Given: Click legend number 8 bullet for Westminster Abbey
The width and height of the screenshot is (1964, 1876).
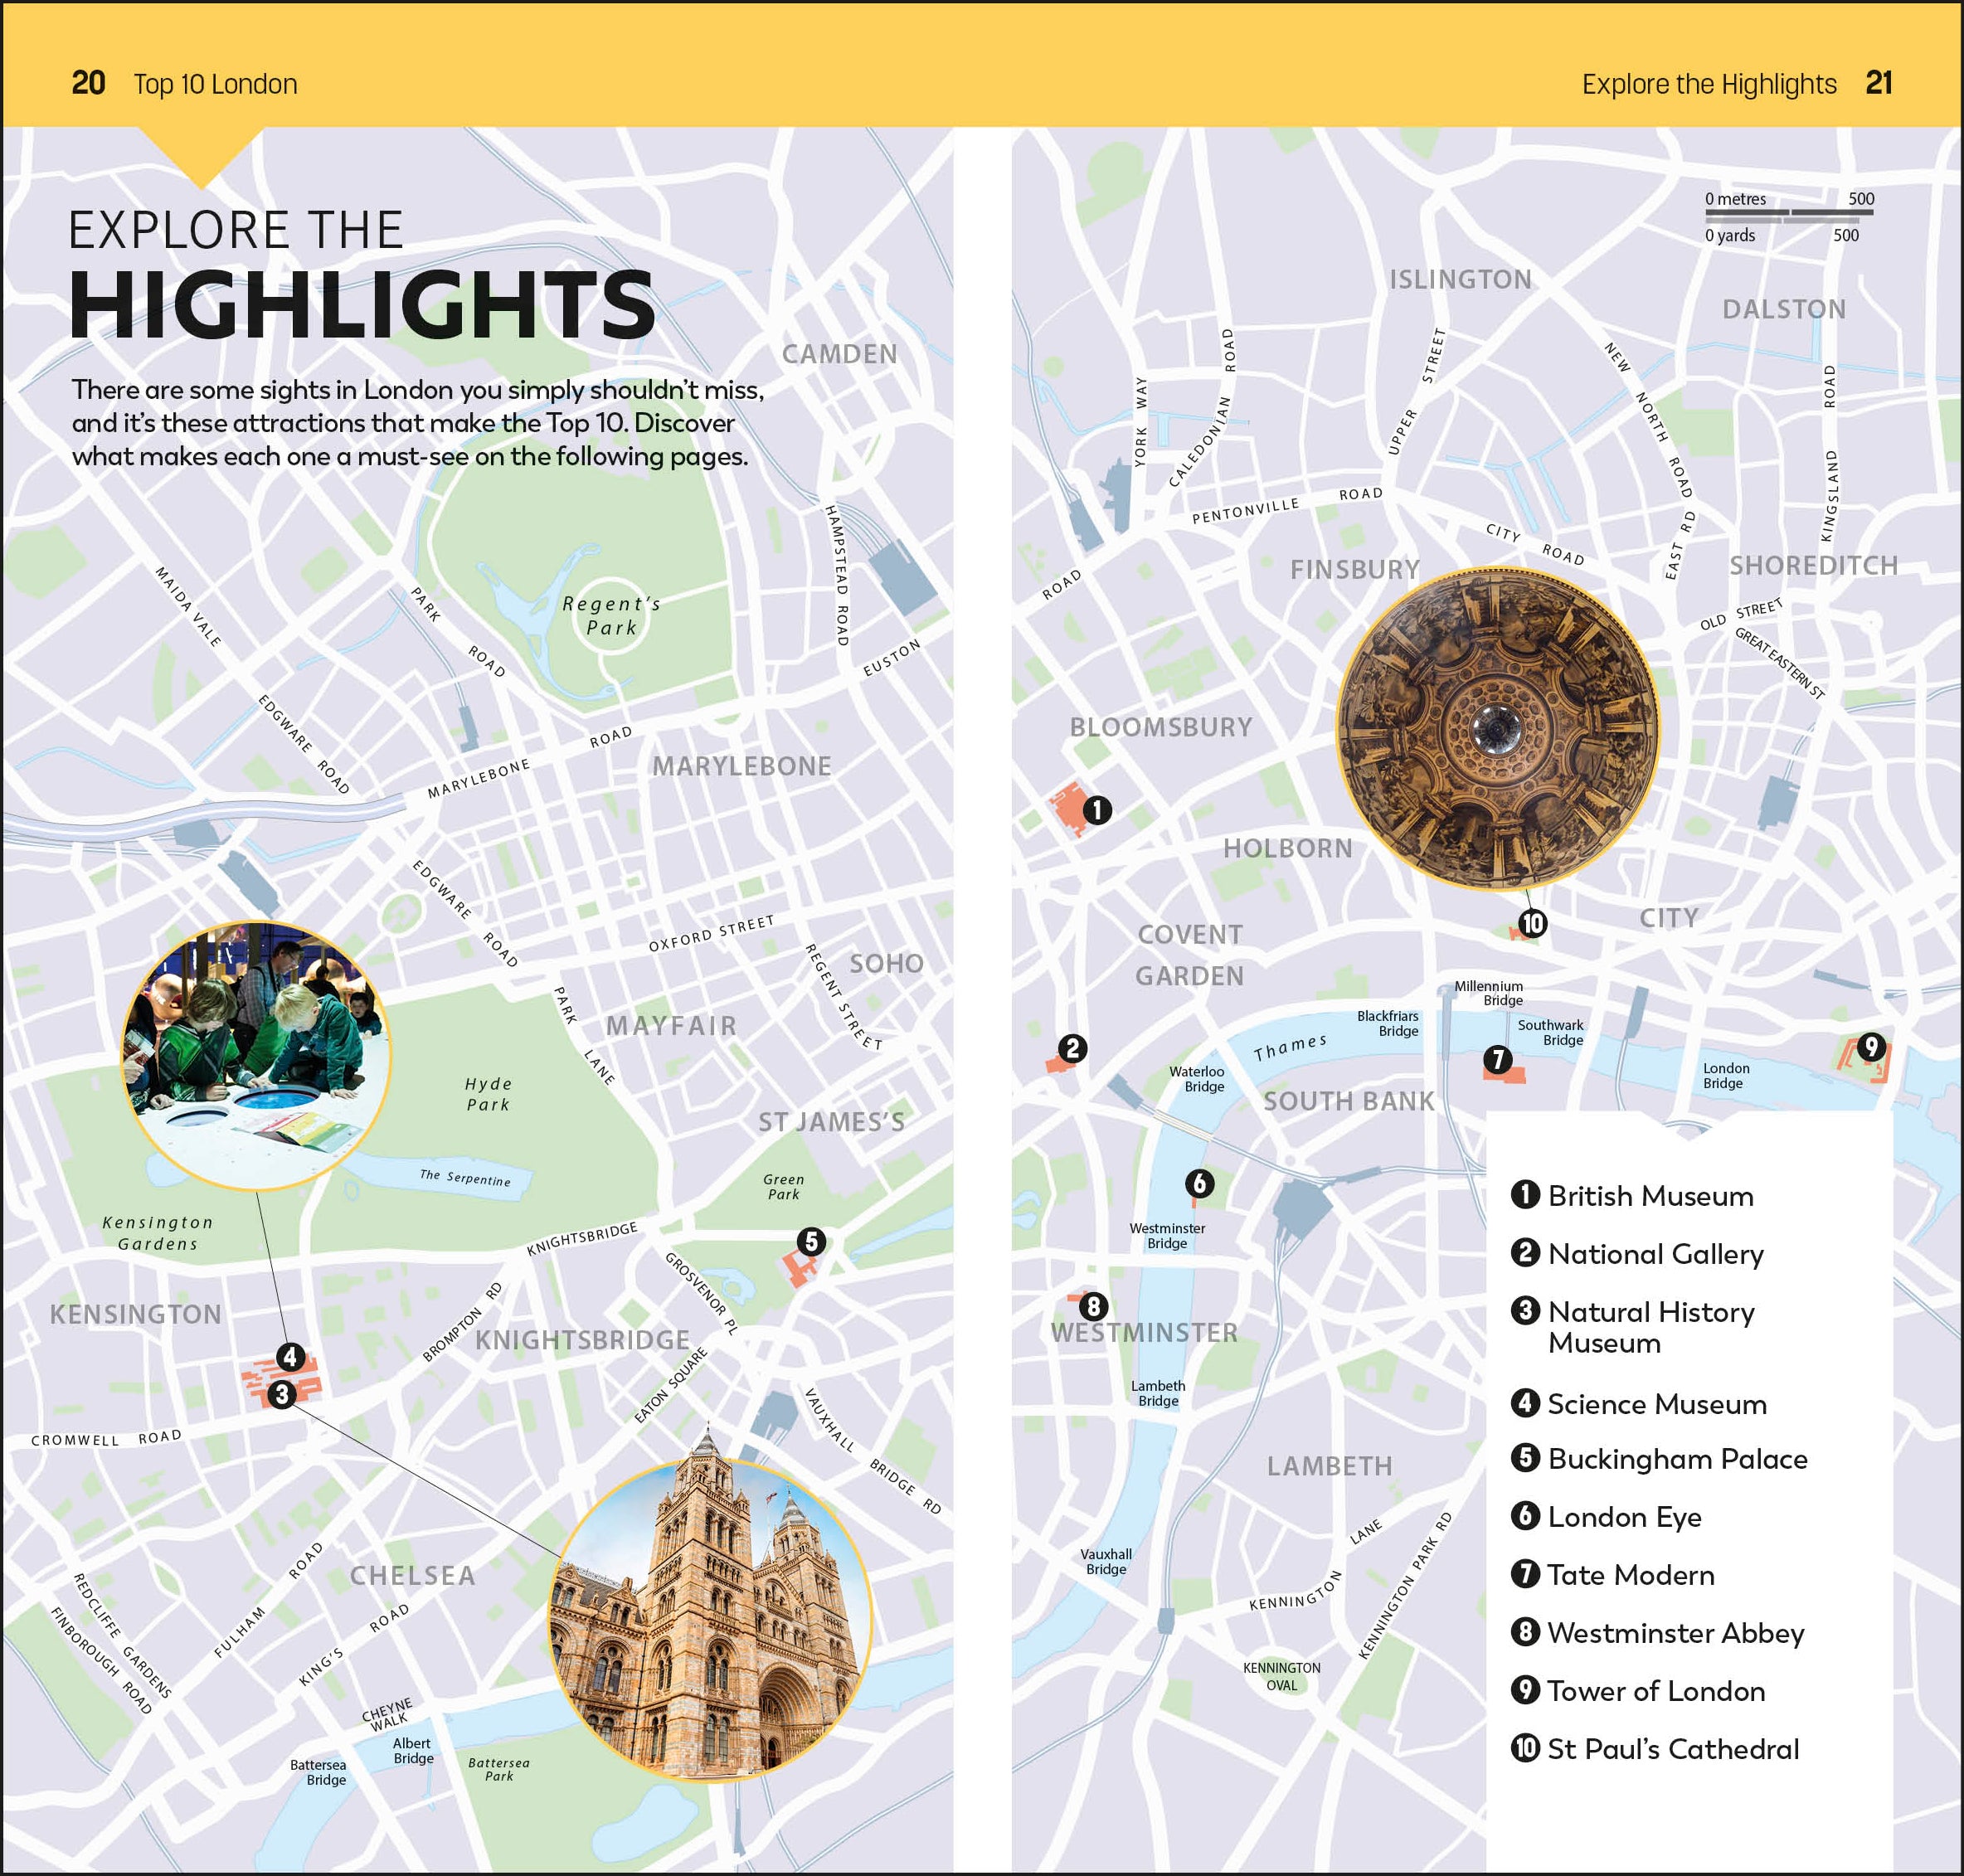Looking at the screenshot, I should (x=1525, y=1631).
